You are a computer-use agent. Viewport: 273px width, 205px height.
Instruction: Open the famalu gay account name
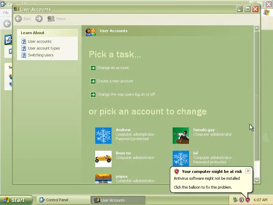point(204,130)
